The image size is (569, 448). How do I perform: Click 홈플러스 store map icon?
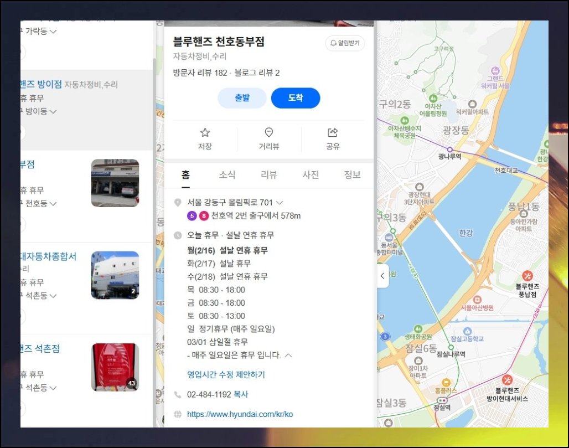tap(446, 382)
